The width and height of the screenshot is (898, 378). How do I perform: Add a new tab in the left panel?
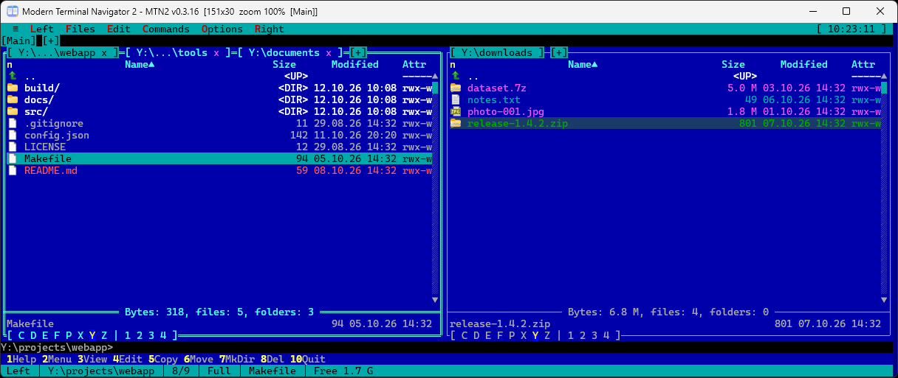[x=358, y=52]
